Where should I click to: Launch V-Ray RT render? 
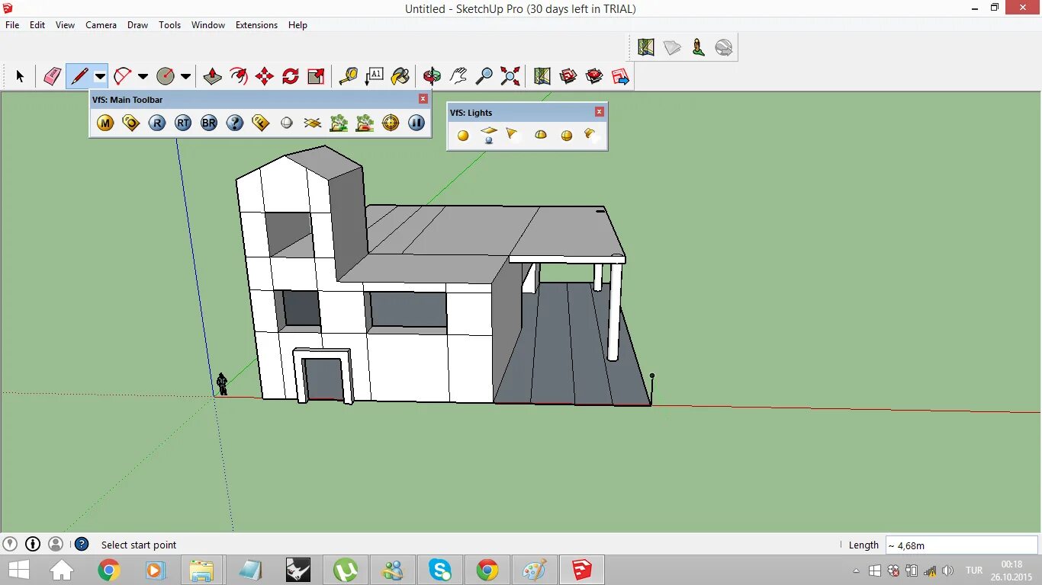183,123
